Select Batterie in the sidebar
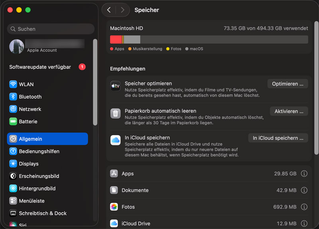The image size is (319, 229). coord(47,121)
